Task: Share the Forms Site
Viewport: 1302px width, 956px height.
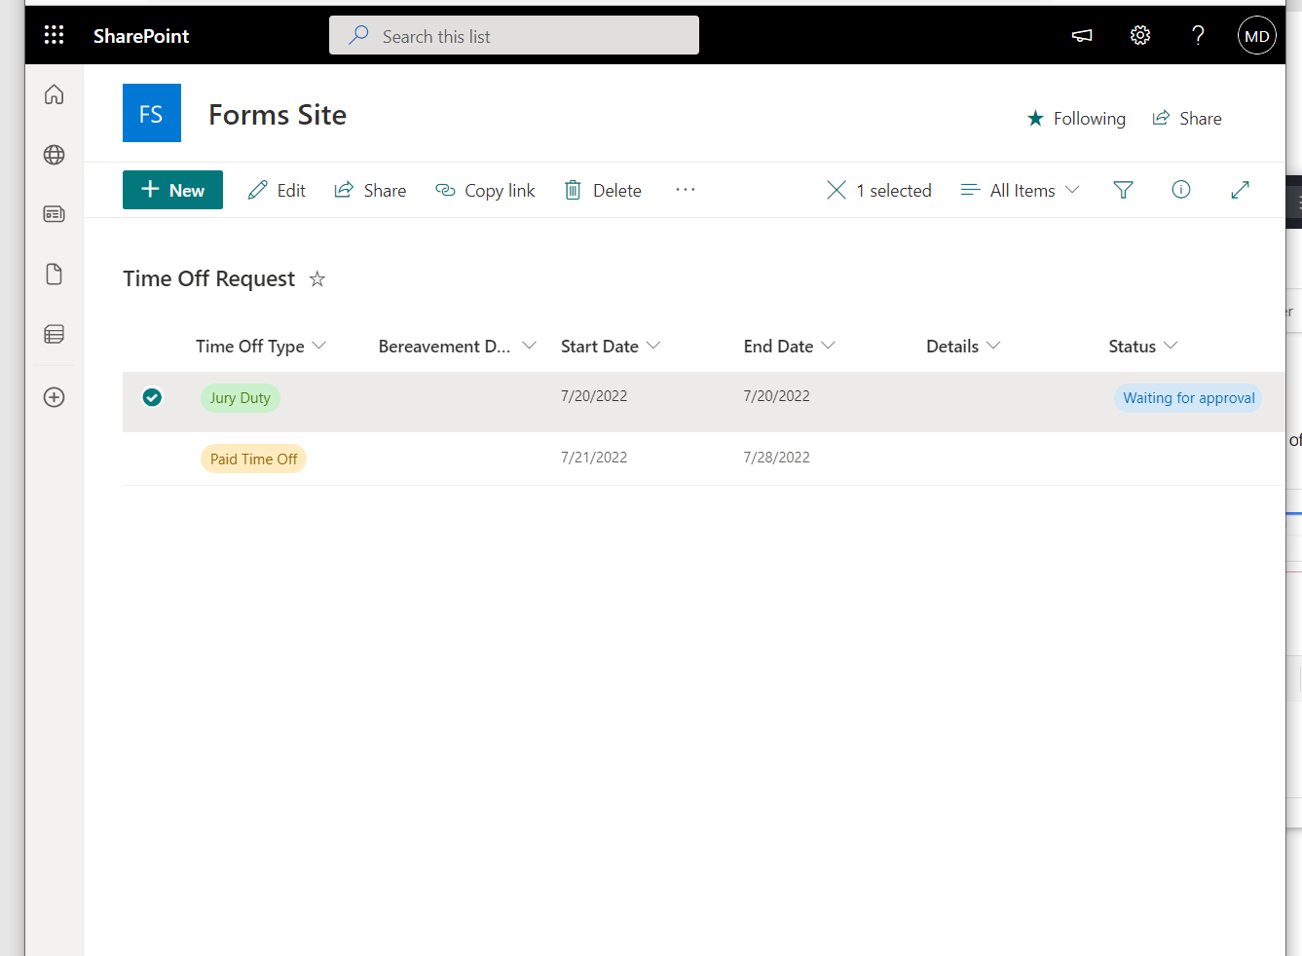Action: pos(1187,119)
